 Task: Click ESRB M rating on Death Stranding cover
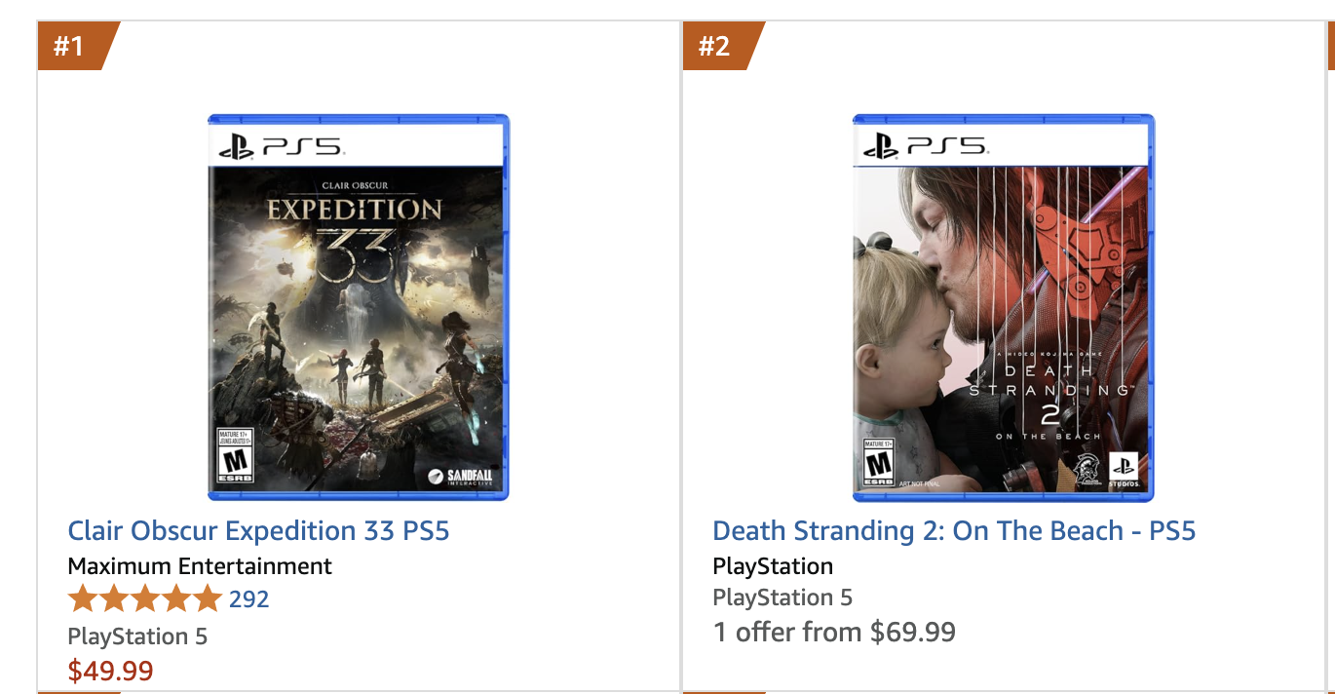879,462
